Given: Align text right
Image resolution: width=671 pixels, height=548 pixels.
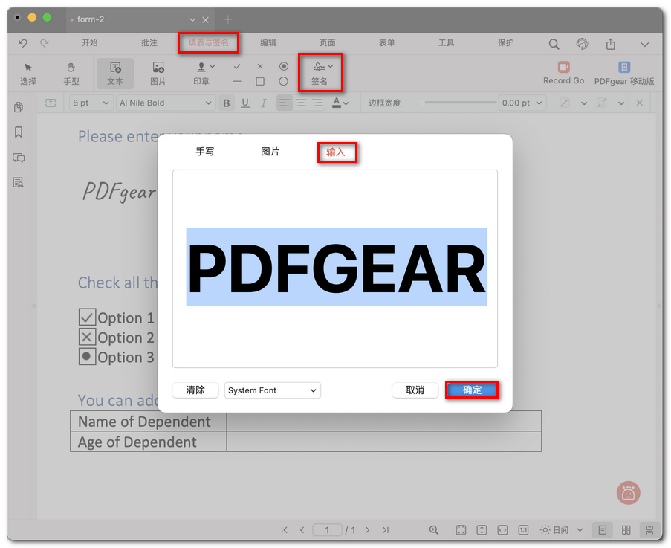Looking at the screenshot, I should 317,103.
